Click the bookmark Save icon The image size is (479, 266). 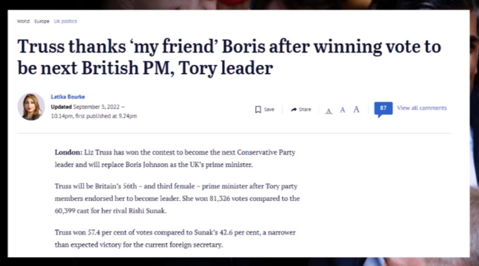pos(258,109)
